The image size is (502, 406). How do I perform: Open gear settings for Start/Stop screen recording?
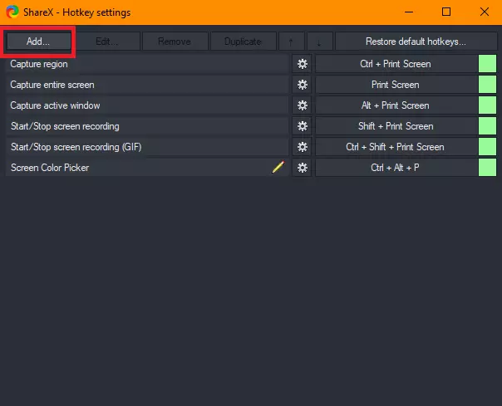[303, 126]
